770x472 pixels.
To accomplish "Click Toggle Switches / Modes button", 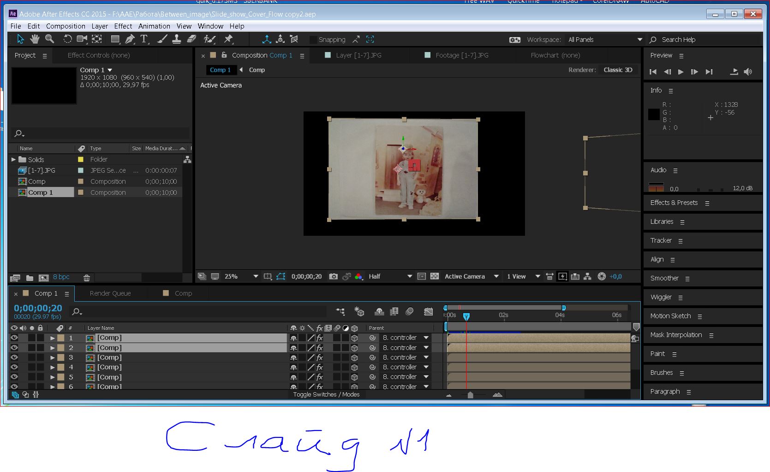I will coord(326,395).
